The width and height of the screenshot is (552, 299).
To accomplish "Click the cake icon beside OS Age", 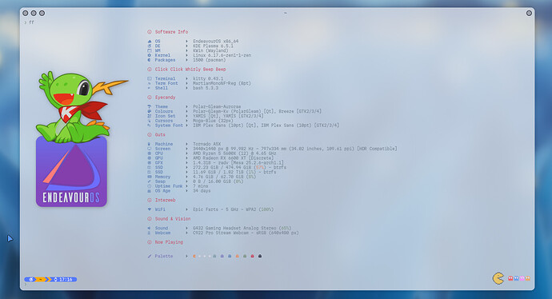I will pyautogui.click(x=150, y=190).
